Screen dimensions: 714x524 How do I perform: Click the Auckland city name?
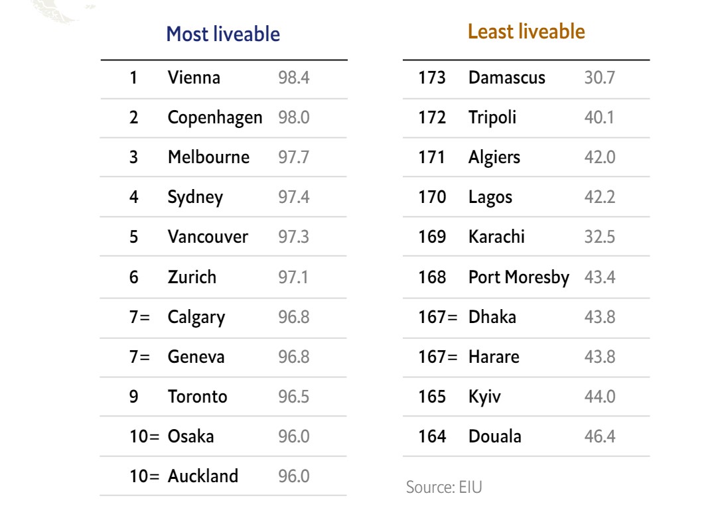203,476
